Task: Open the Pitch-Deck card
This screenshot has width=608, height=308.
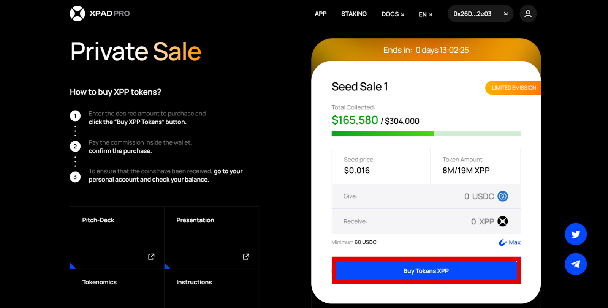Action: click(117, 237)
